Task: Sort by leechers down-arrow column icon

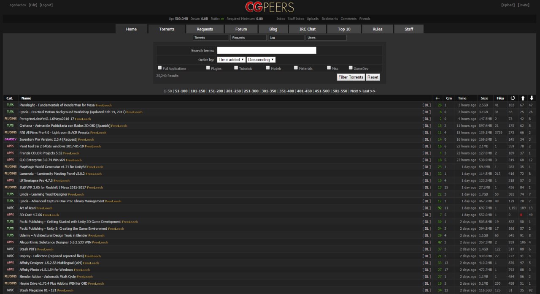Action: coord(532,98)
